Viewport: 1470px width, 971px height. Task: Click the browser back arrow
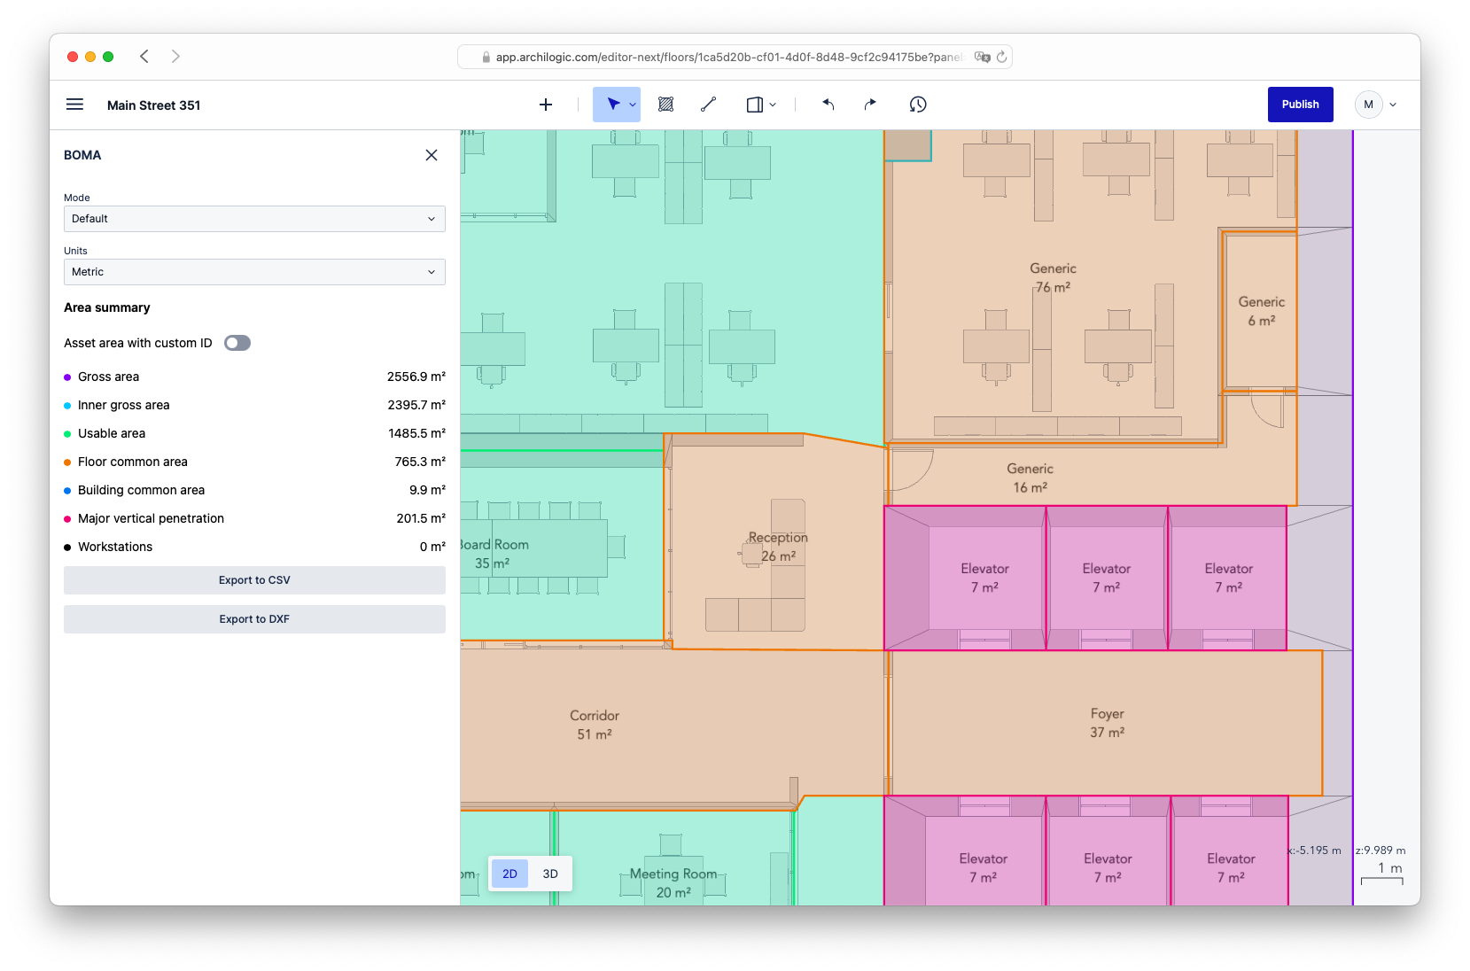[144, 57]
